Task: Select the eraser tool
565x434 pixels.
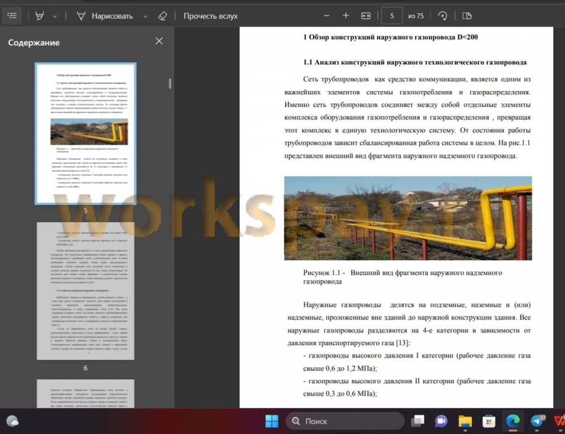Action: (x=163, y=16)
